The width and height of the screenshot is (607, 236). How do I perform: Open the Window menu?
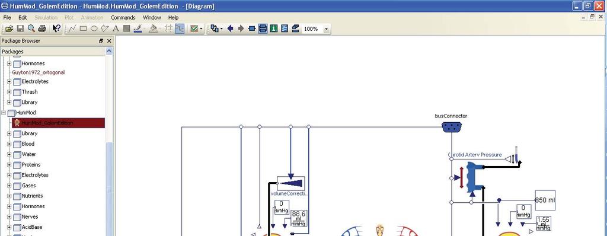point(152,17)
